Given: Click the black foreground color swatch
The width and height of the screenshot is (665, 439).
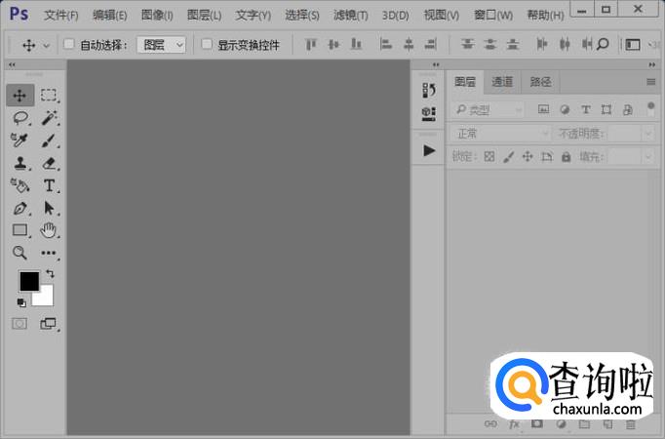Looking at the screenshot, I should 29,281.
